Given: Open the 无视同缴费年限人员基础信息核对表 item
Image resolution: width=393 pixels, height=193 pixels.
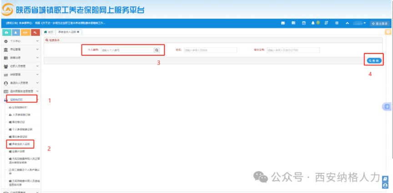Looking at the screenshot, I should tap(24, 183).
